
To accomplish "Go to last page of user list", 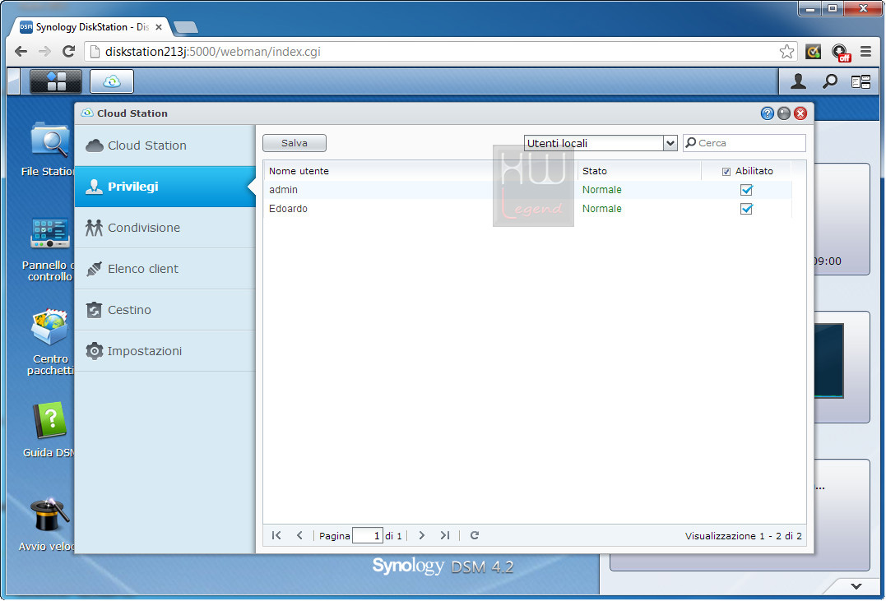I will 445,535.
